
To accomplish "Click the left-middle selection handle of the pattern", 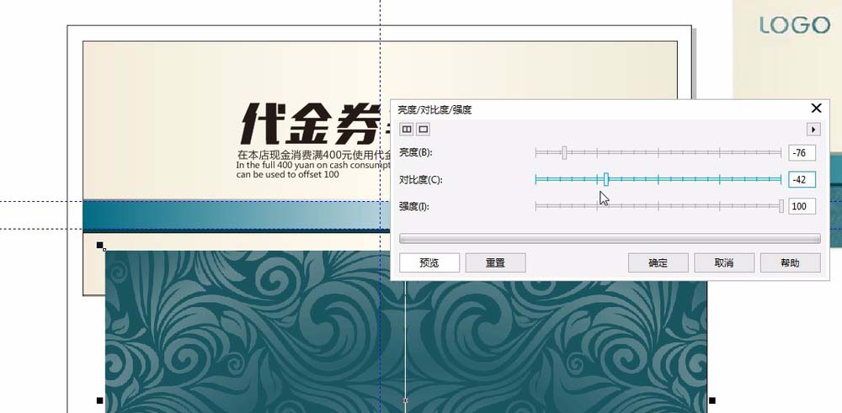I will (100, 400).
